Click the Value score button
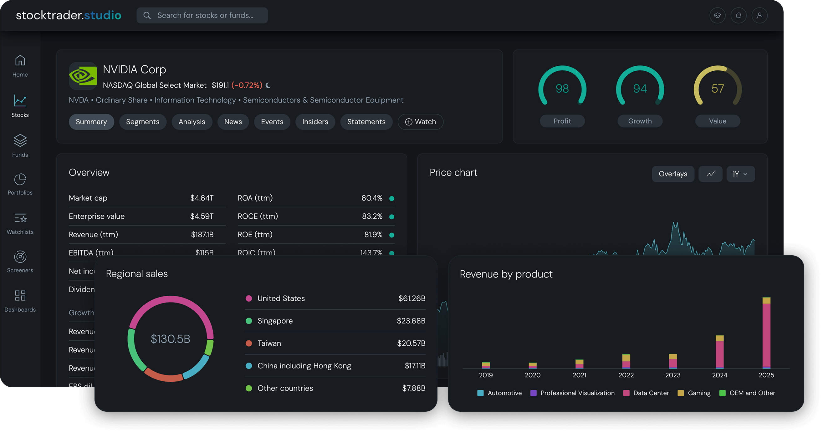 pyautogui.click(x=717, y=121)
